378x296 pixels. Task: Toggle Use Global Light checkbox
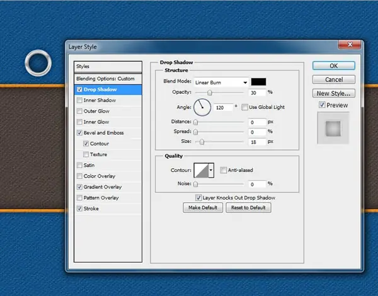pos(244,107)
